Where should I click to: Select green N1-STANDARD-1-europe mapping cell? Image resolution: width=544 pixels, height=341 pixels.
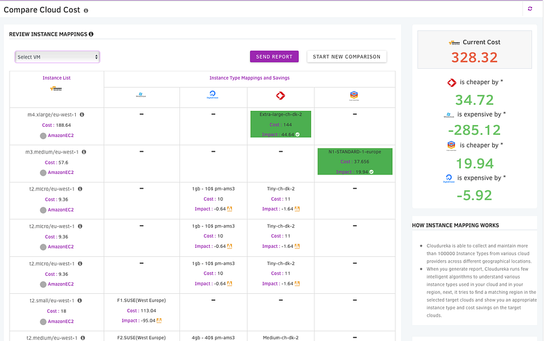pyautogui.click(x=355, y=161)
